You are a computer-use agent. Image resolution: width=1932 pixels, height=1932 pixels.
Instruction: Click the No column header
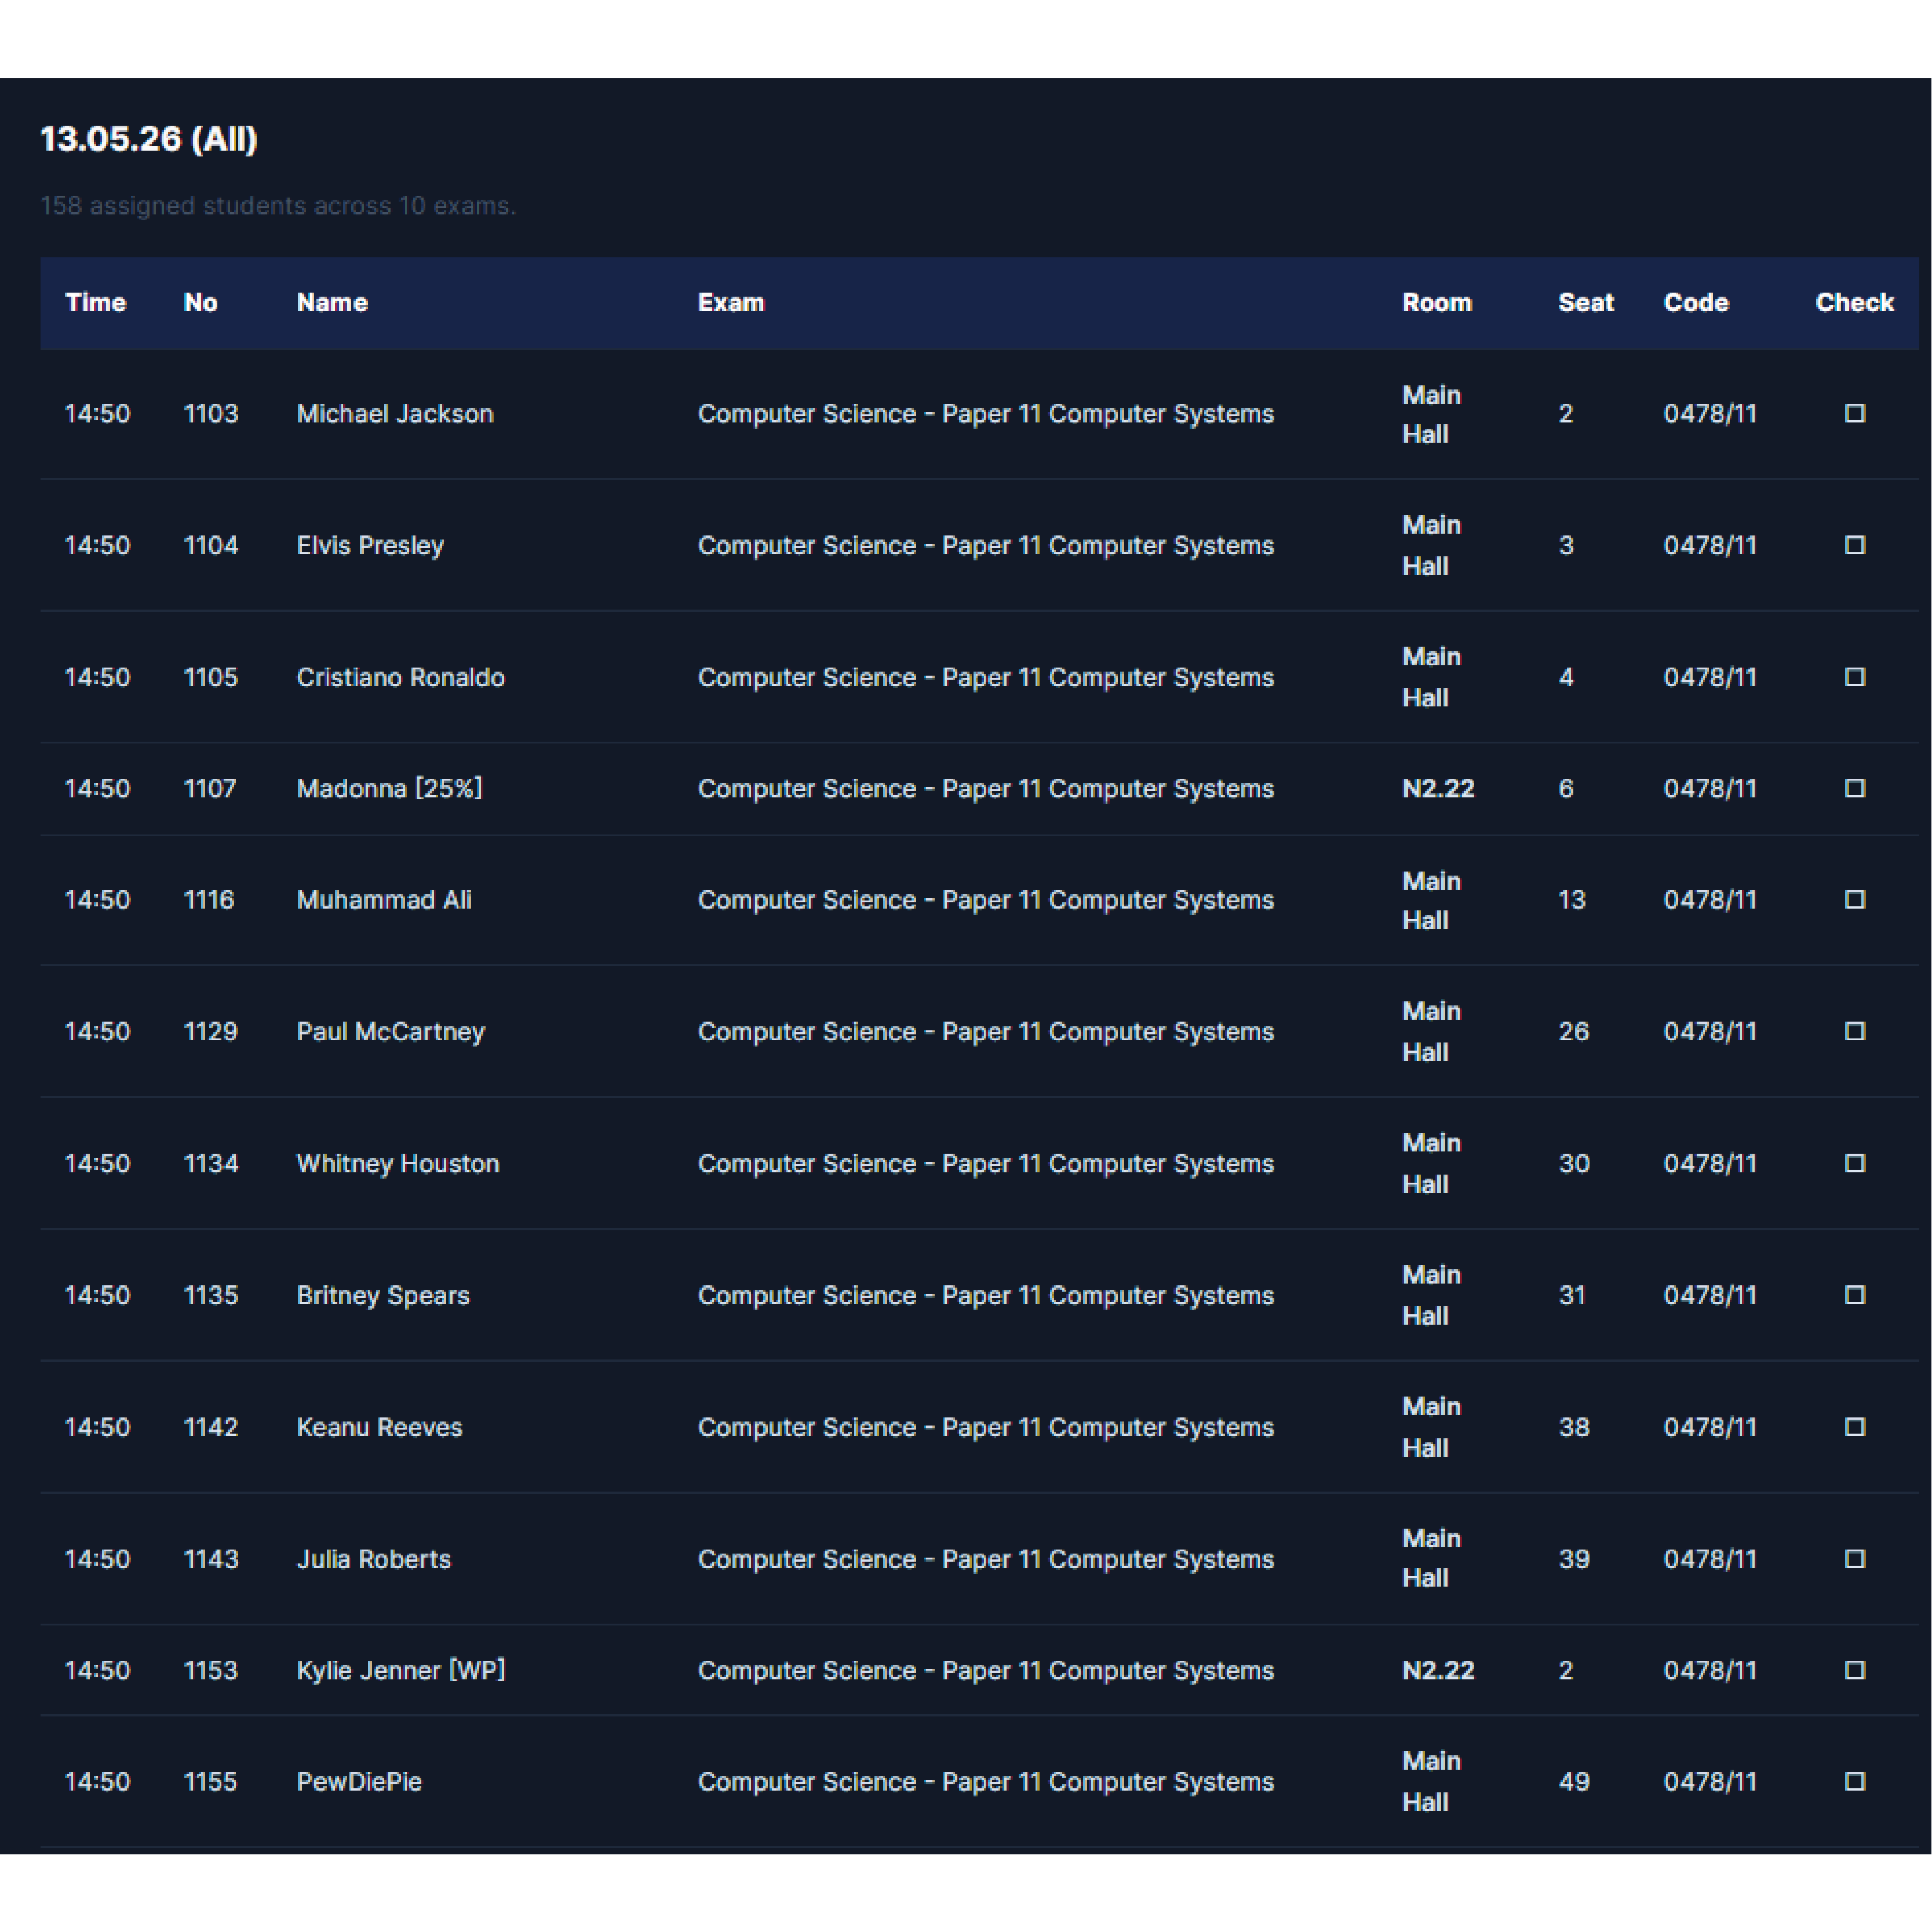pos(201,302)
